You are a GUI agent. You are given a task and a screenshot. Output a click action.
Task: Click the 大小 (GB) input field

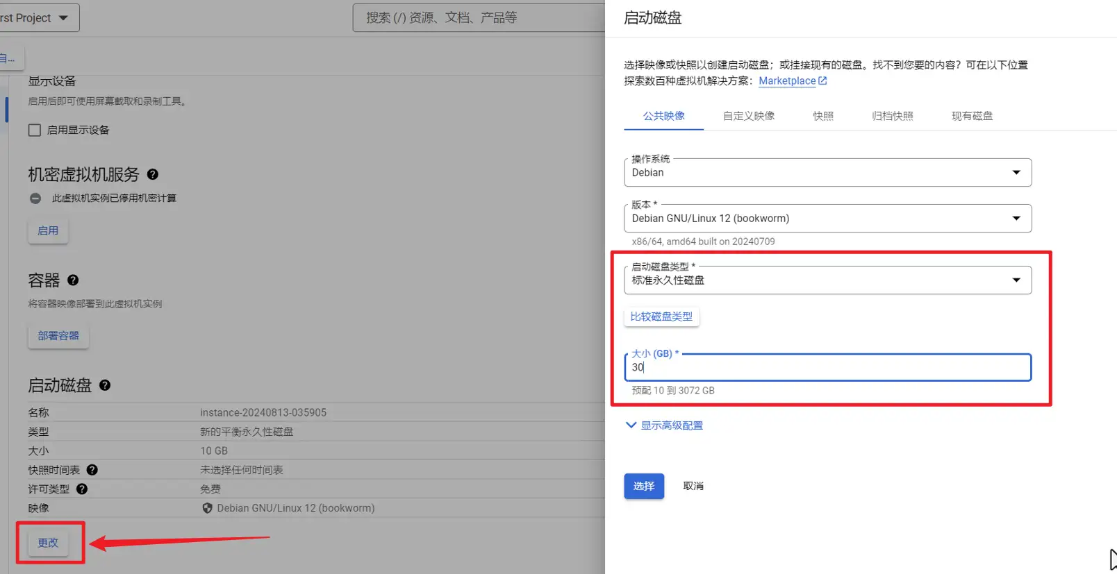click(x=827, y=367)
